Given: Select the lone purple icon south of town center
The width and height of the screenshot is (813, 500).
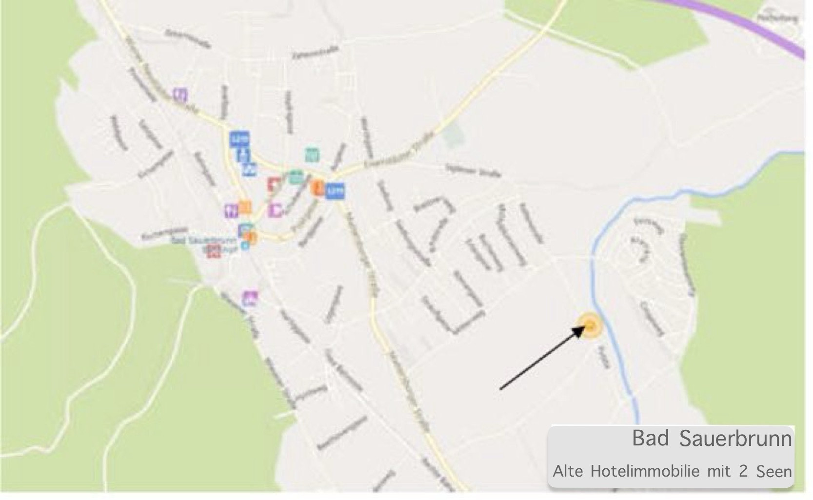Looking at the screenshot, I should [x=250, y=299].
